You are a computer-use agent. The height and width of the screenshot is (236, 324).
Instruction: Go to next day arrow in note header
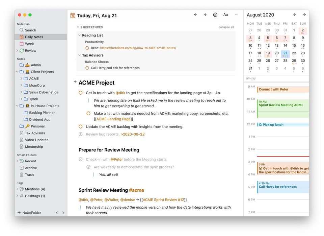(205, 15)
